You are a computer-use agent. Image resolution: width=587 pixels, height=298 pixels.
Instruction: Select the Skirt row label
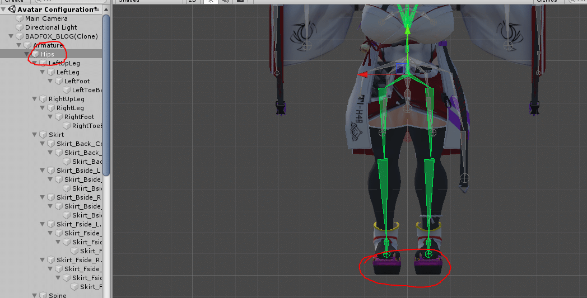tap(56, 135)
